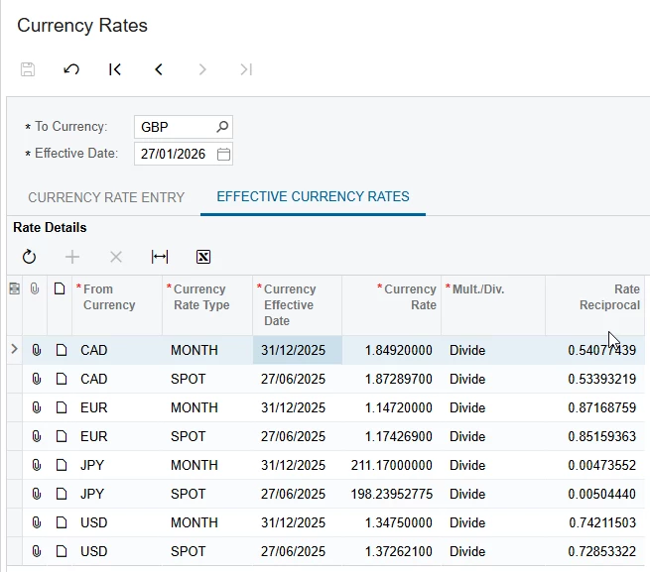Go to last record icon

coord(246,69)
